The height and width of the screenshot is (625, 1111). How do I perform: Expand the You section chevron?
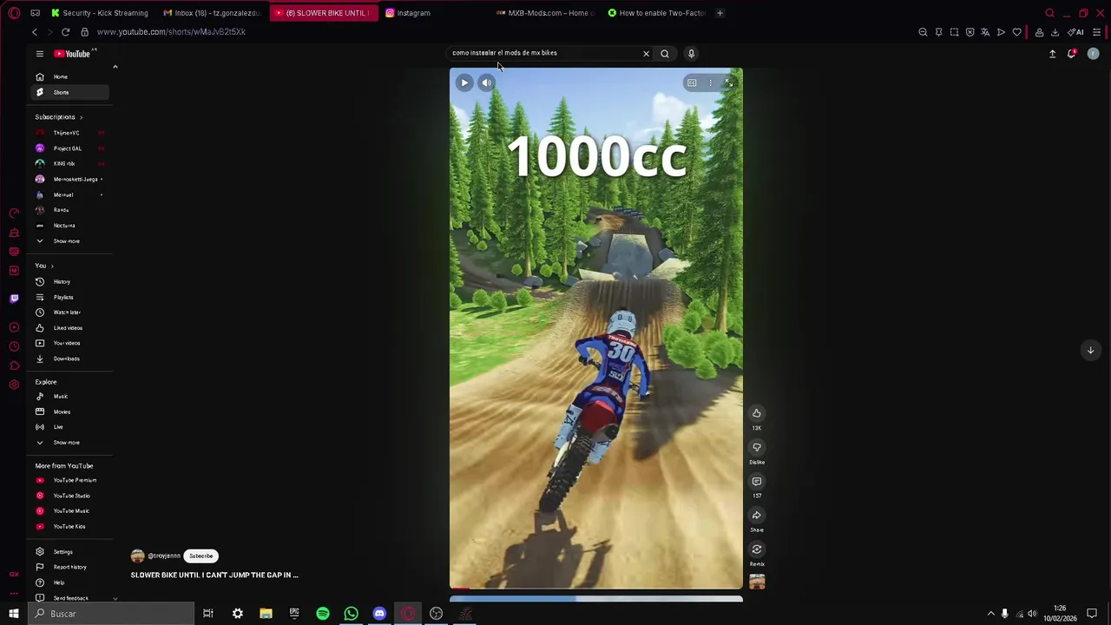pyautogui.click(x=52, y=266)
